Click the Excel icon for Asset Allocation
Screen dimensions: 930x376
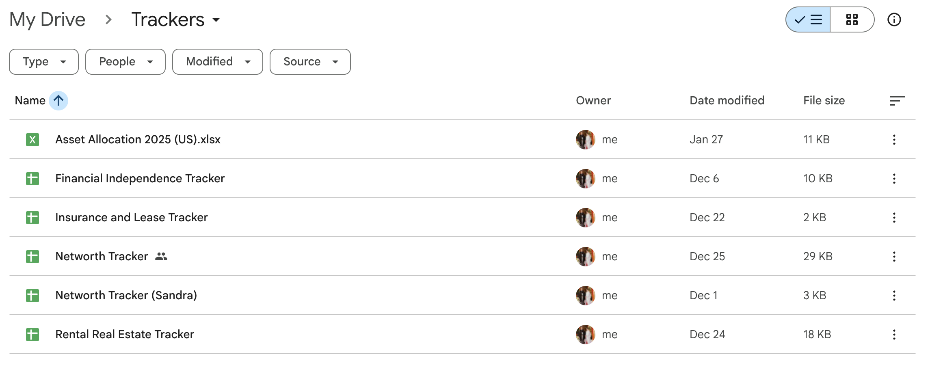pyautogui.click(x=32, y=140)
